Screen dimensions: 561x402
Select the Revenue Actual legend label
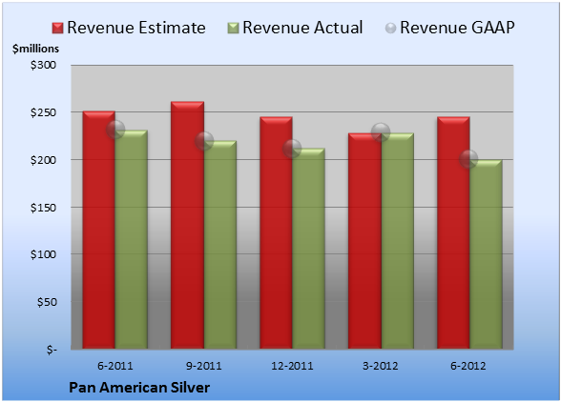tap(302, 28)
